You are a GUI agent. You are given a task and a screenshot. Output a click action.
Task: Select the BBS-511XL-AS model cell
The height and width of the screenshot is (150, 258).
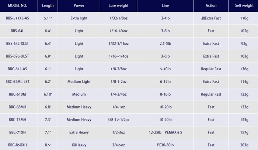click(19, 18)
